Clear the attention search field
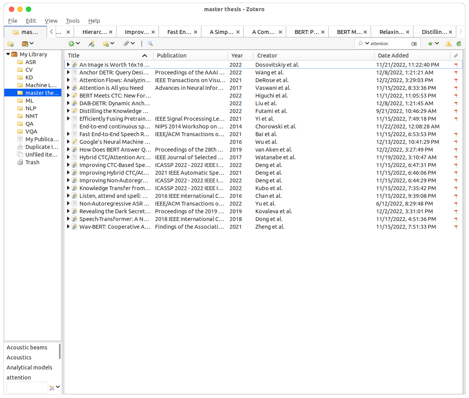Image resolution: width=469 pixels, height=398 pixels. point(414,44)
